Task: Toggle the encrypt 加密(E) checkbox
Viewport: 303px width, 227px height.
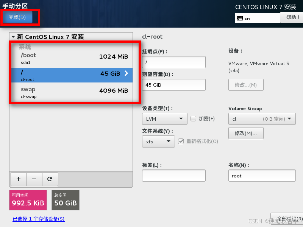Action: point(193,118)
